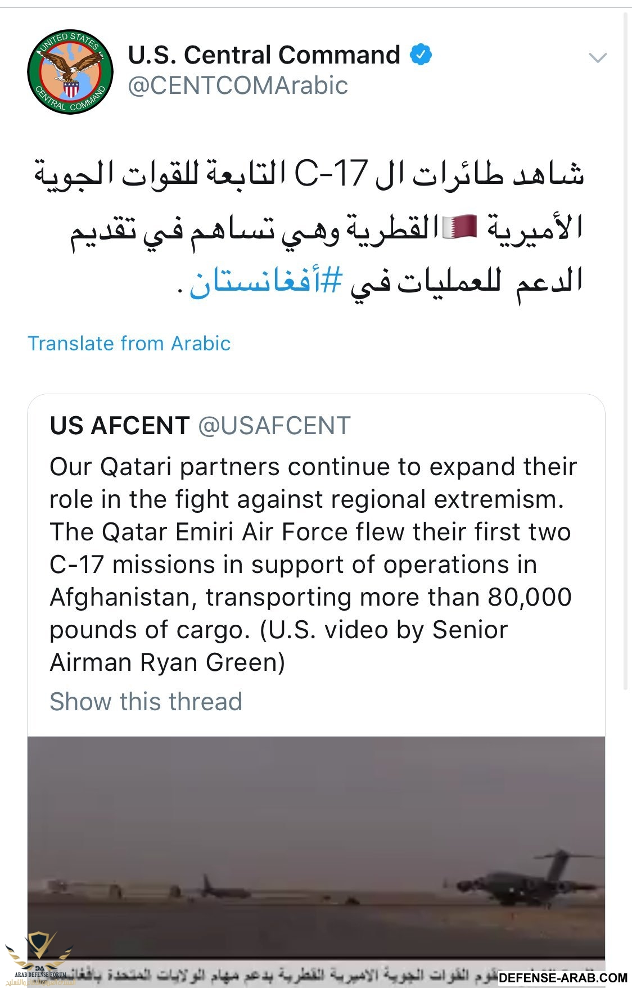Click the blue verified badge
The width and height of the screenshot is (632, 988).
click(x=421, y=55)
